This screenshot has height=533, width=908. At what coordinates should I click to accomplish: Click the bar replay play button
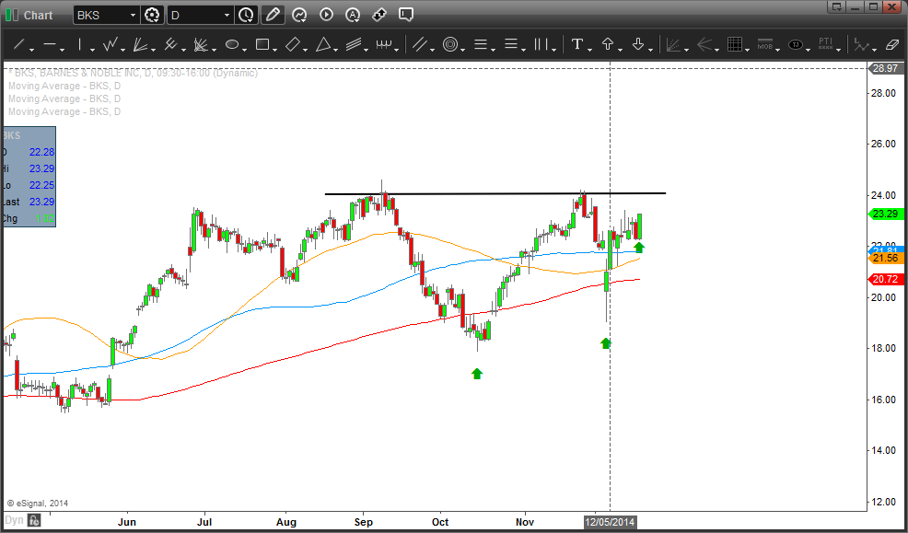click(326, 15)
